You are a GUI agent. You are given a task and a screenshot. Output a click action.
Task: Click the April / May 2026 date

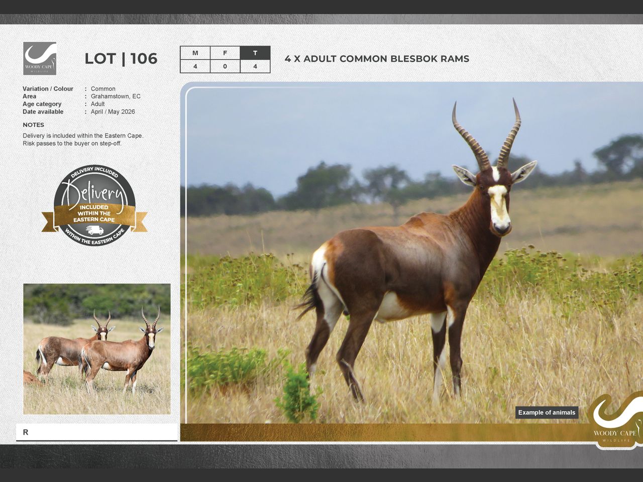pos(113,112)
